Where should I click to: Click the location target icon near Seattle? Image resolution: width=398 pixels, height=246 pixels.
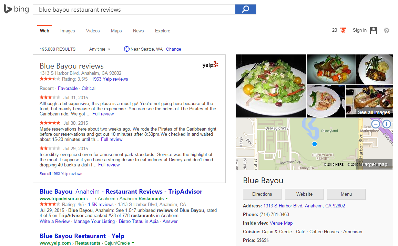coord(126,49)
